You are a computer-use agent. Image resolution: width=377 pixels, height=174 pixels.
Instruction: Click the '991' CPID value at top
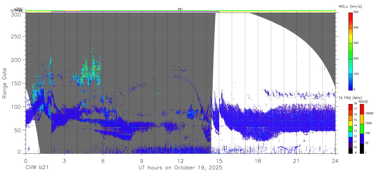181,9
